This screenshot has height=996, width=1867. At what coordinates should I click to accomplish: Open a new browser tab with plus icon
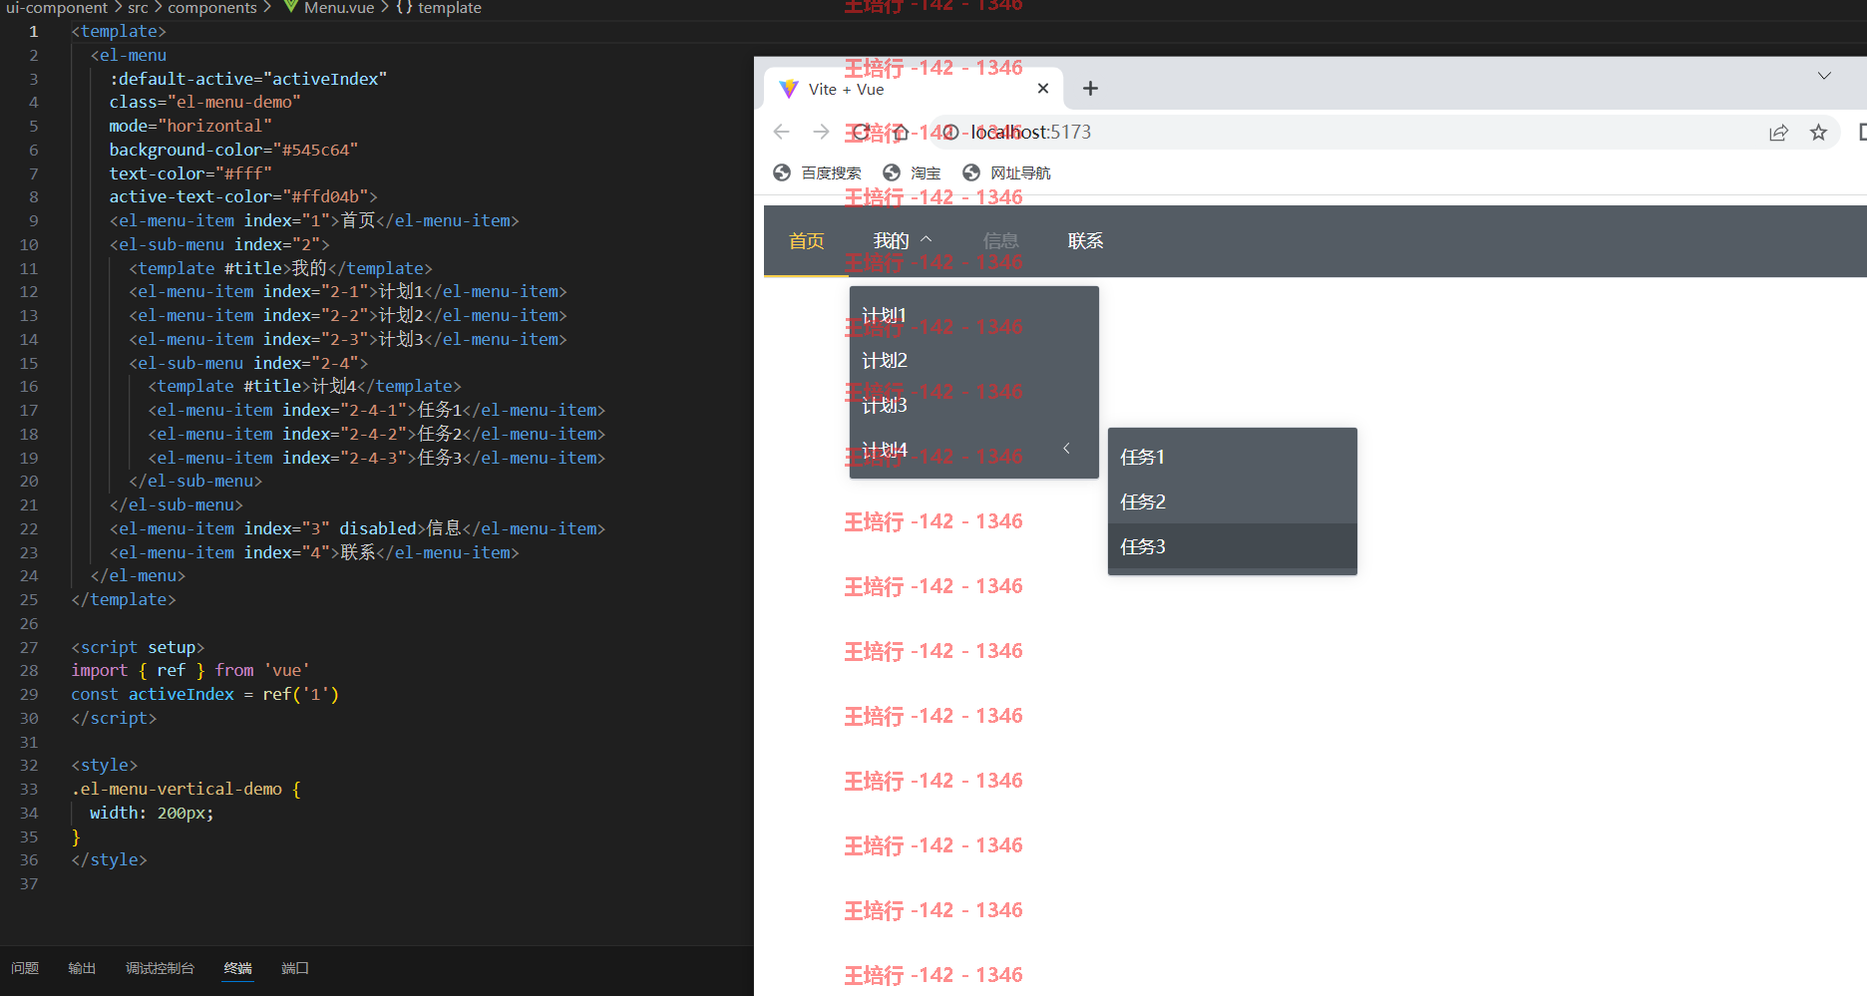coord(1090,89)
